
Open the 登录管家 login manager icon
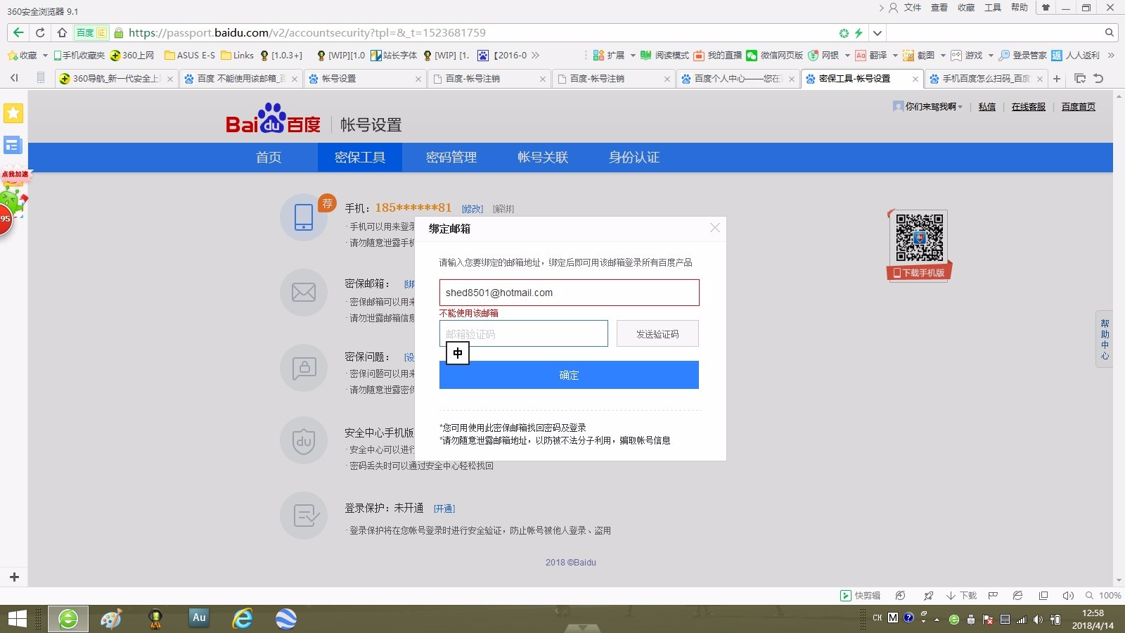[1004, 55]
